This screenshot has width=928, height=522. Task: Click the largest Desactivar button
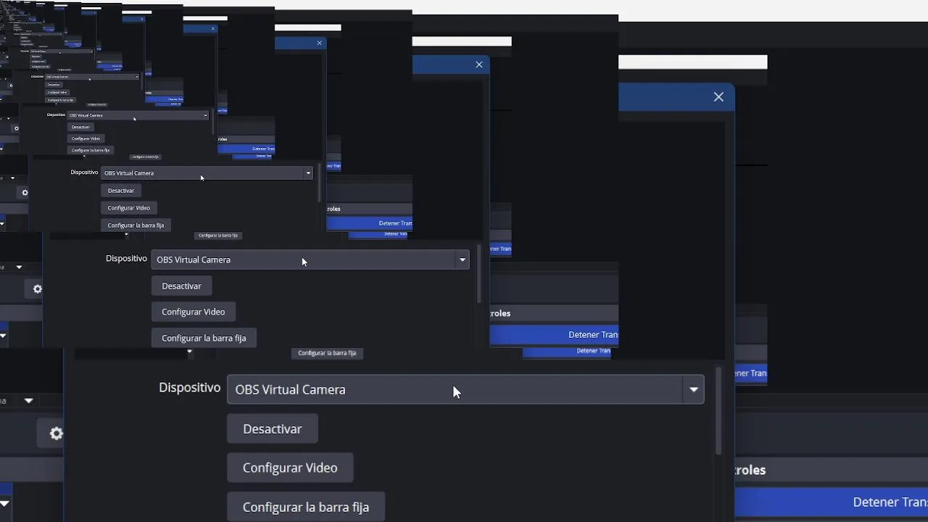[273, 428]
